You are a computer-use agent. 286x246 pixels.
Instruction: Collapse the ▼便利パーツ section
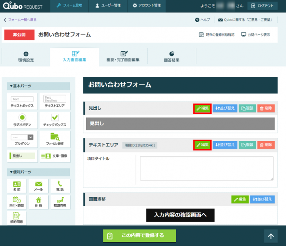coord(39,172)
